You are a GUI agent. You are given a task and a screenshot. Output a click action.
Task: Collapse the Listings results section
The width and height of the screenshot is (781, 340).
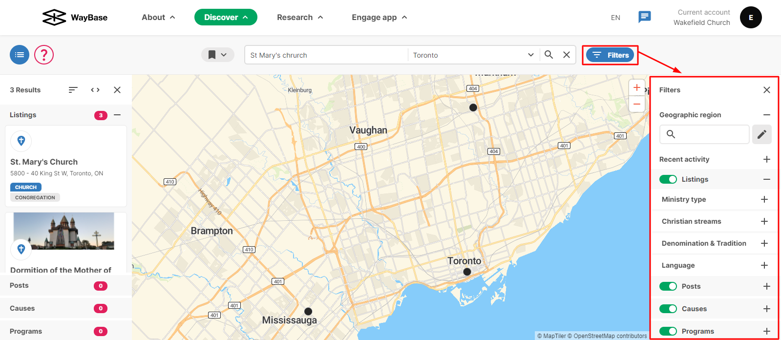pyautogui.click(x=117, y=115)
